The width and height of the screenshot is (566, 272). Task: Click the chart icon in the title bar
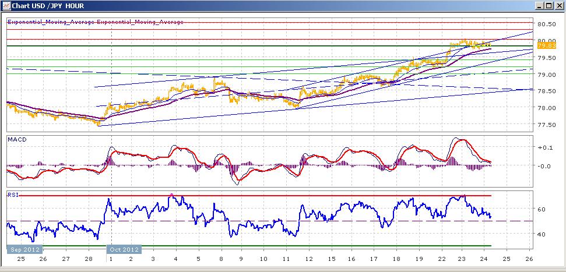6,5
